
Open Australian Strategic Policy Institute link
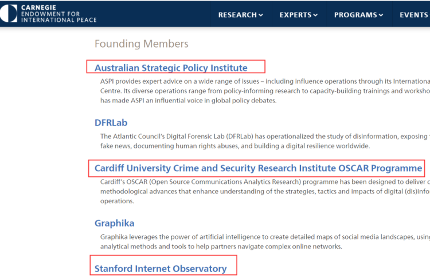[171, 68]
